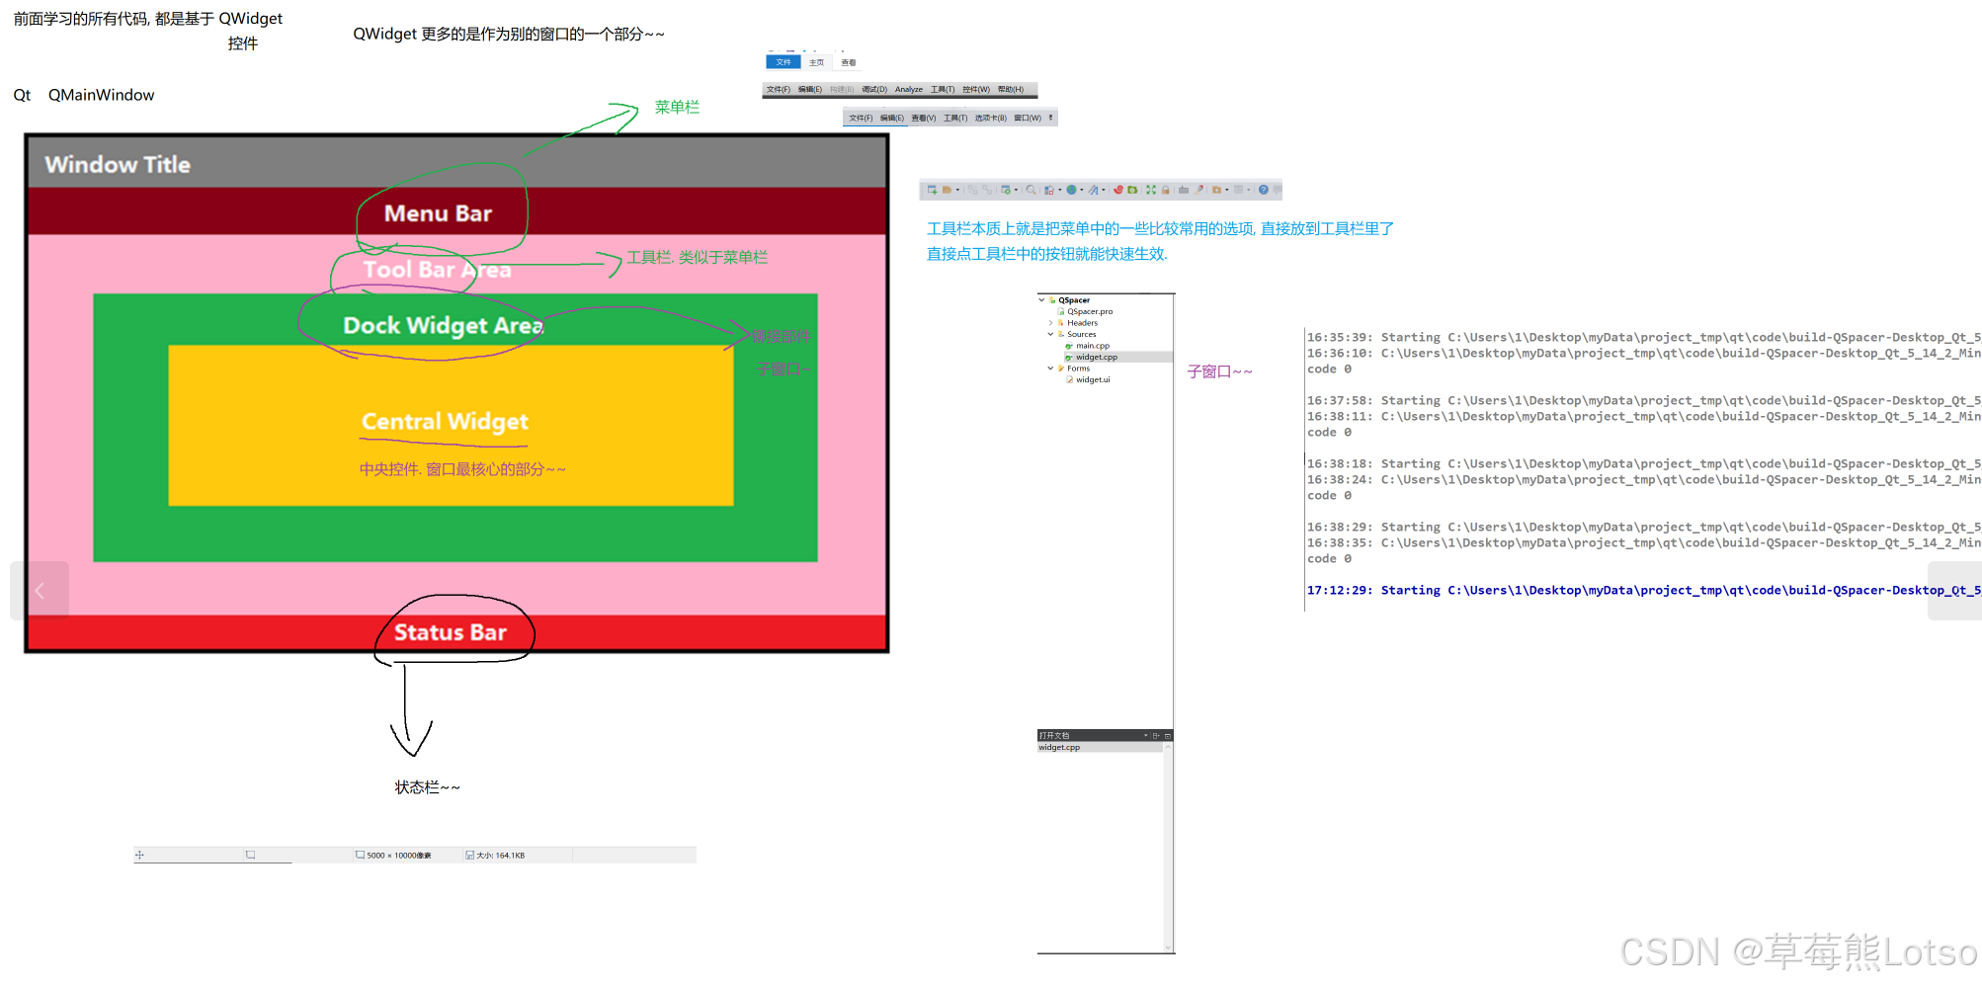The width and height of the screenshot is (1982, 986).
Task: Open the 打开文档 panel dropdown arrow
Action: click(x=1146, y=736)
